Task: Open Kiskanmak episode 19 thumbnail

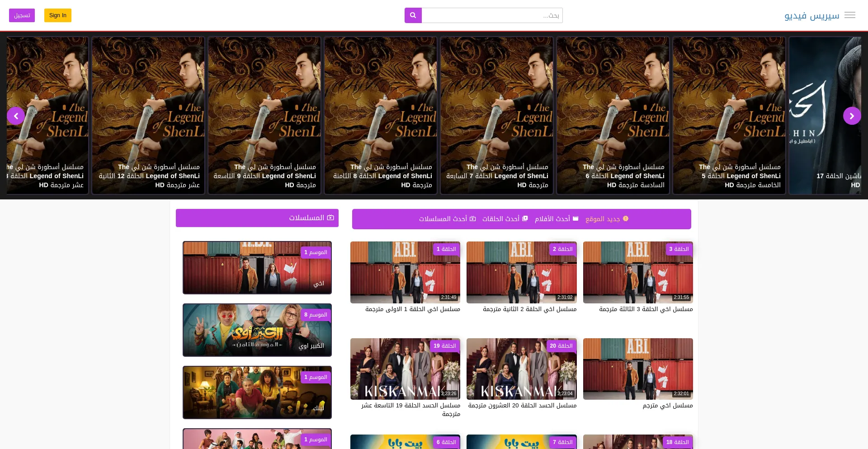Action: click(405, 369)
